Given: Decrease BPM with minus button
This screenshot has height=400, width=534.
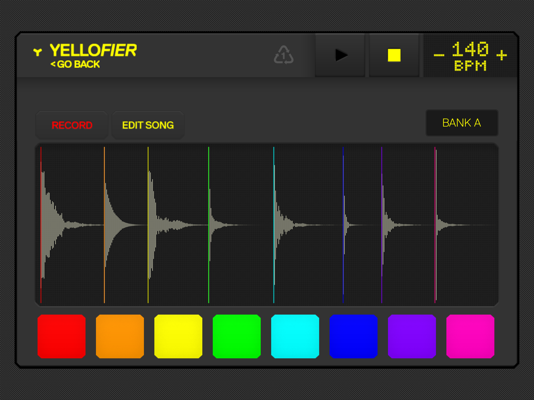Looking at the screenshot, I should pyautogui.click(x=439, y=55).
